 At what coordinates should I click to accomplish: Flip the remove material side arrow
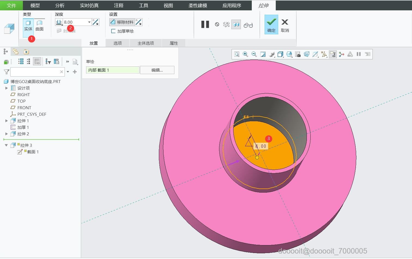pyautogui.click(x=138, y=22)
